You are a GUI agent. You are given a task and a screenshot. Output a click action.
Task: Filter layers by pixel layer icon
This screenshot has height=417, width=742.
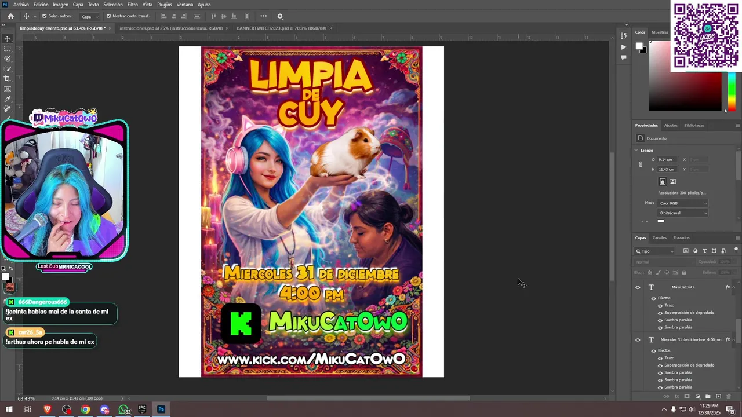click(686, 251)
